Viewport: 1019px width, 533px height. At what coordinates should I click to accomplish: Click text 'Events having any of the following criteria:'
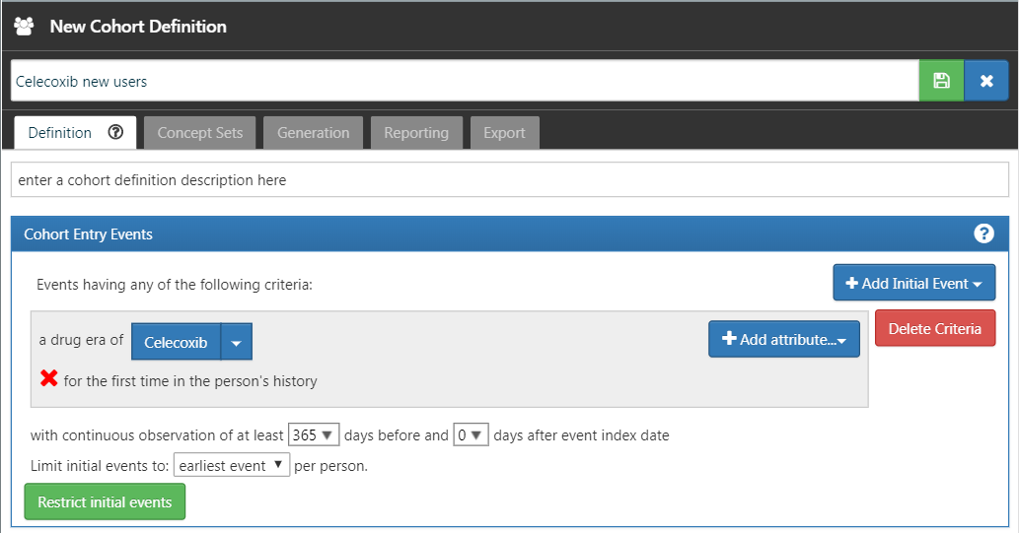pos(175,285)
